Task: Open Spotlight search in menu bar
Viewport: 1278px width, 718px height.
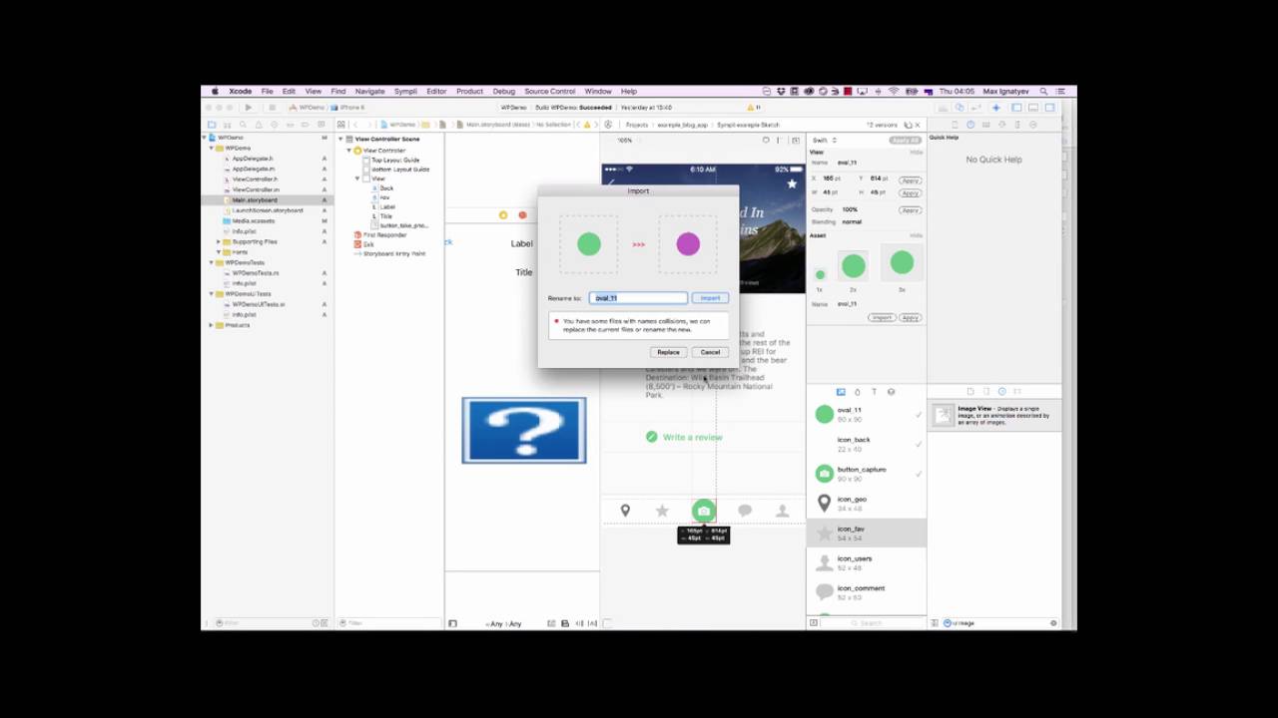Action: point(1044,91)
